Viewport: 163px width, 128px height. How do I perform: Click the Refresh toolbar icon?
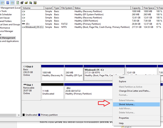pos(18,3)
